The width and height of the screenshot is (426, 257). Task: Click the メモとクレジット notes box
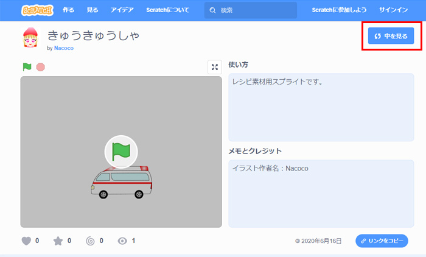[321, 194]
